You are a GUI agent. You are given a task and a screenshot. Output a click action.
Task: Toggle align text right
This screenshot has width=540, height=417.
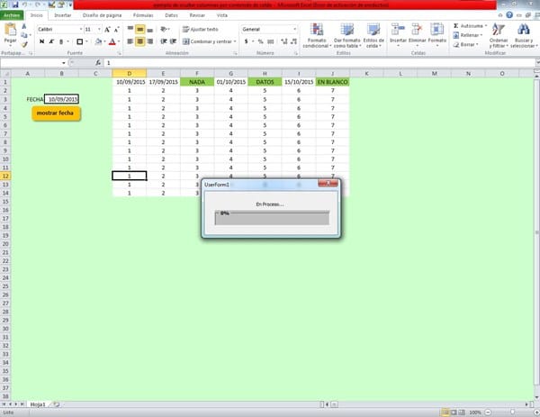point(149,41)
